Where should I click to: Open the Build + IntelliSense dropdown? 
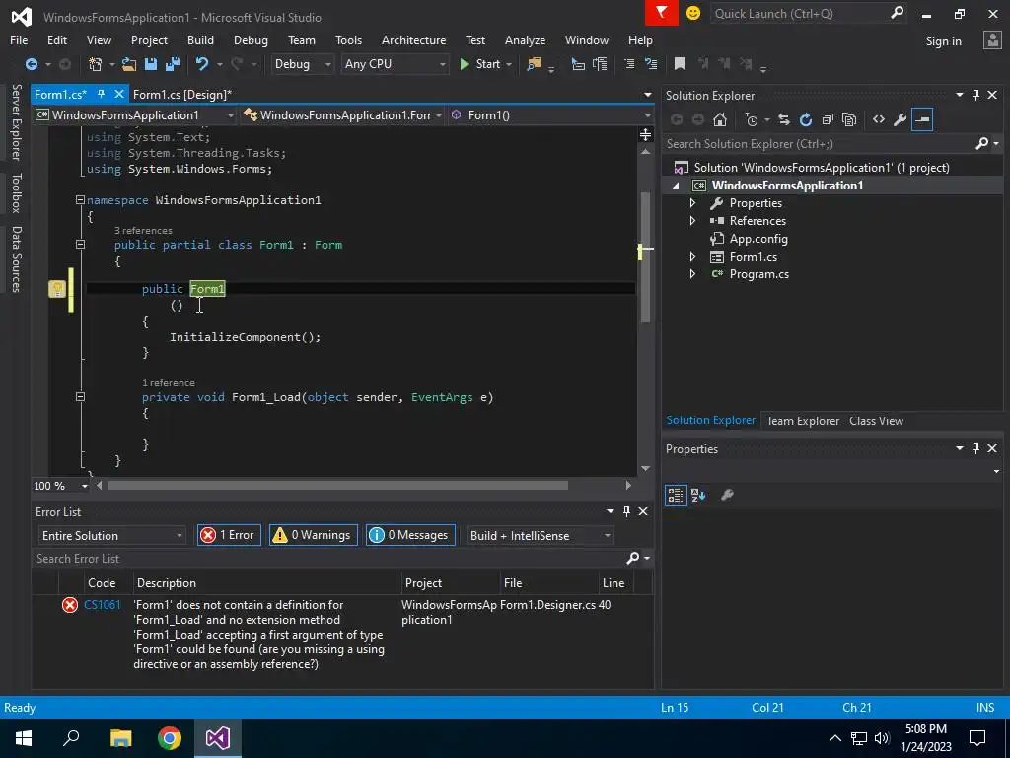(540, 536)
